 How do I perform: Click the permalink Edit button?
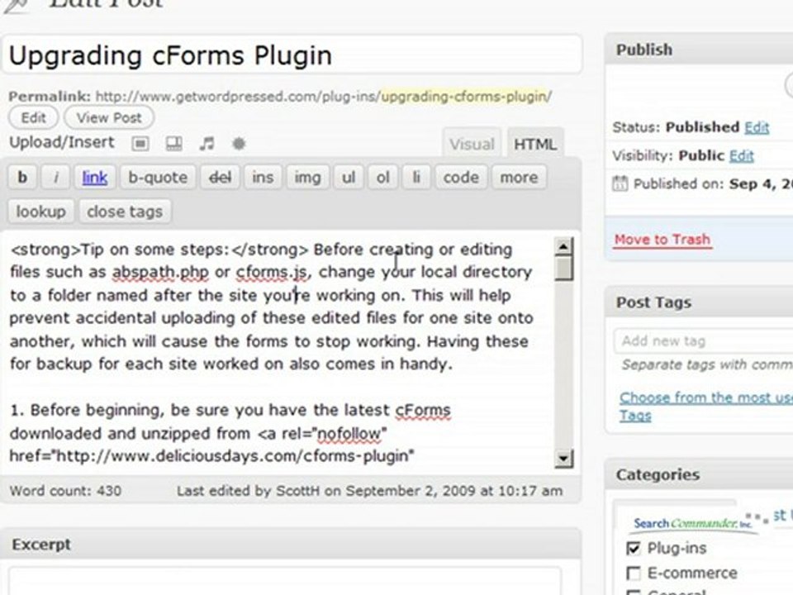tap(33, 117)
